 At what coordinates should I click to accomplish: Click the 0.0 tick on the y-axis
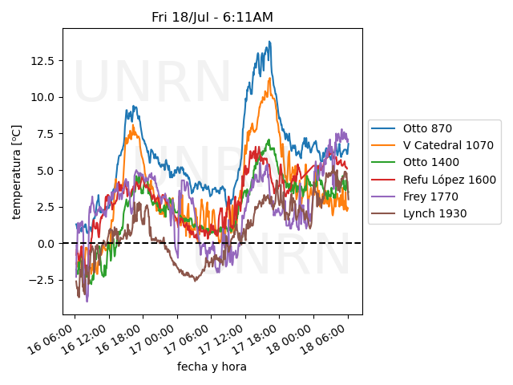[46, 243]
